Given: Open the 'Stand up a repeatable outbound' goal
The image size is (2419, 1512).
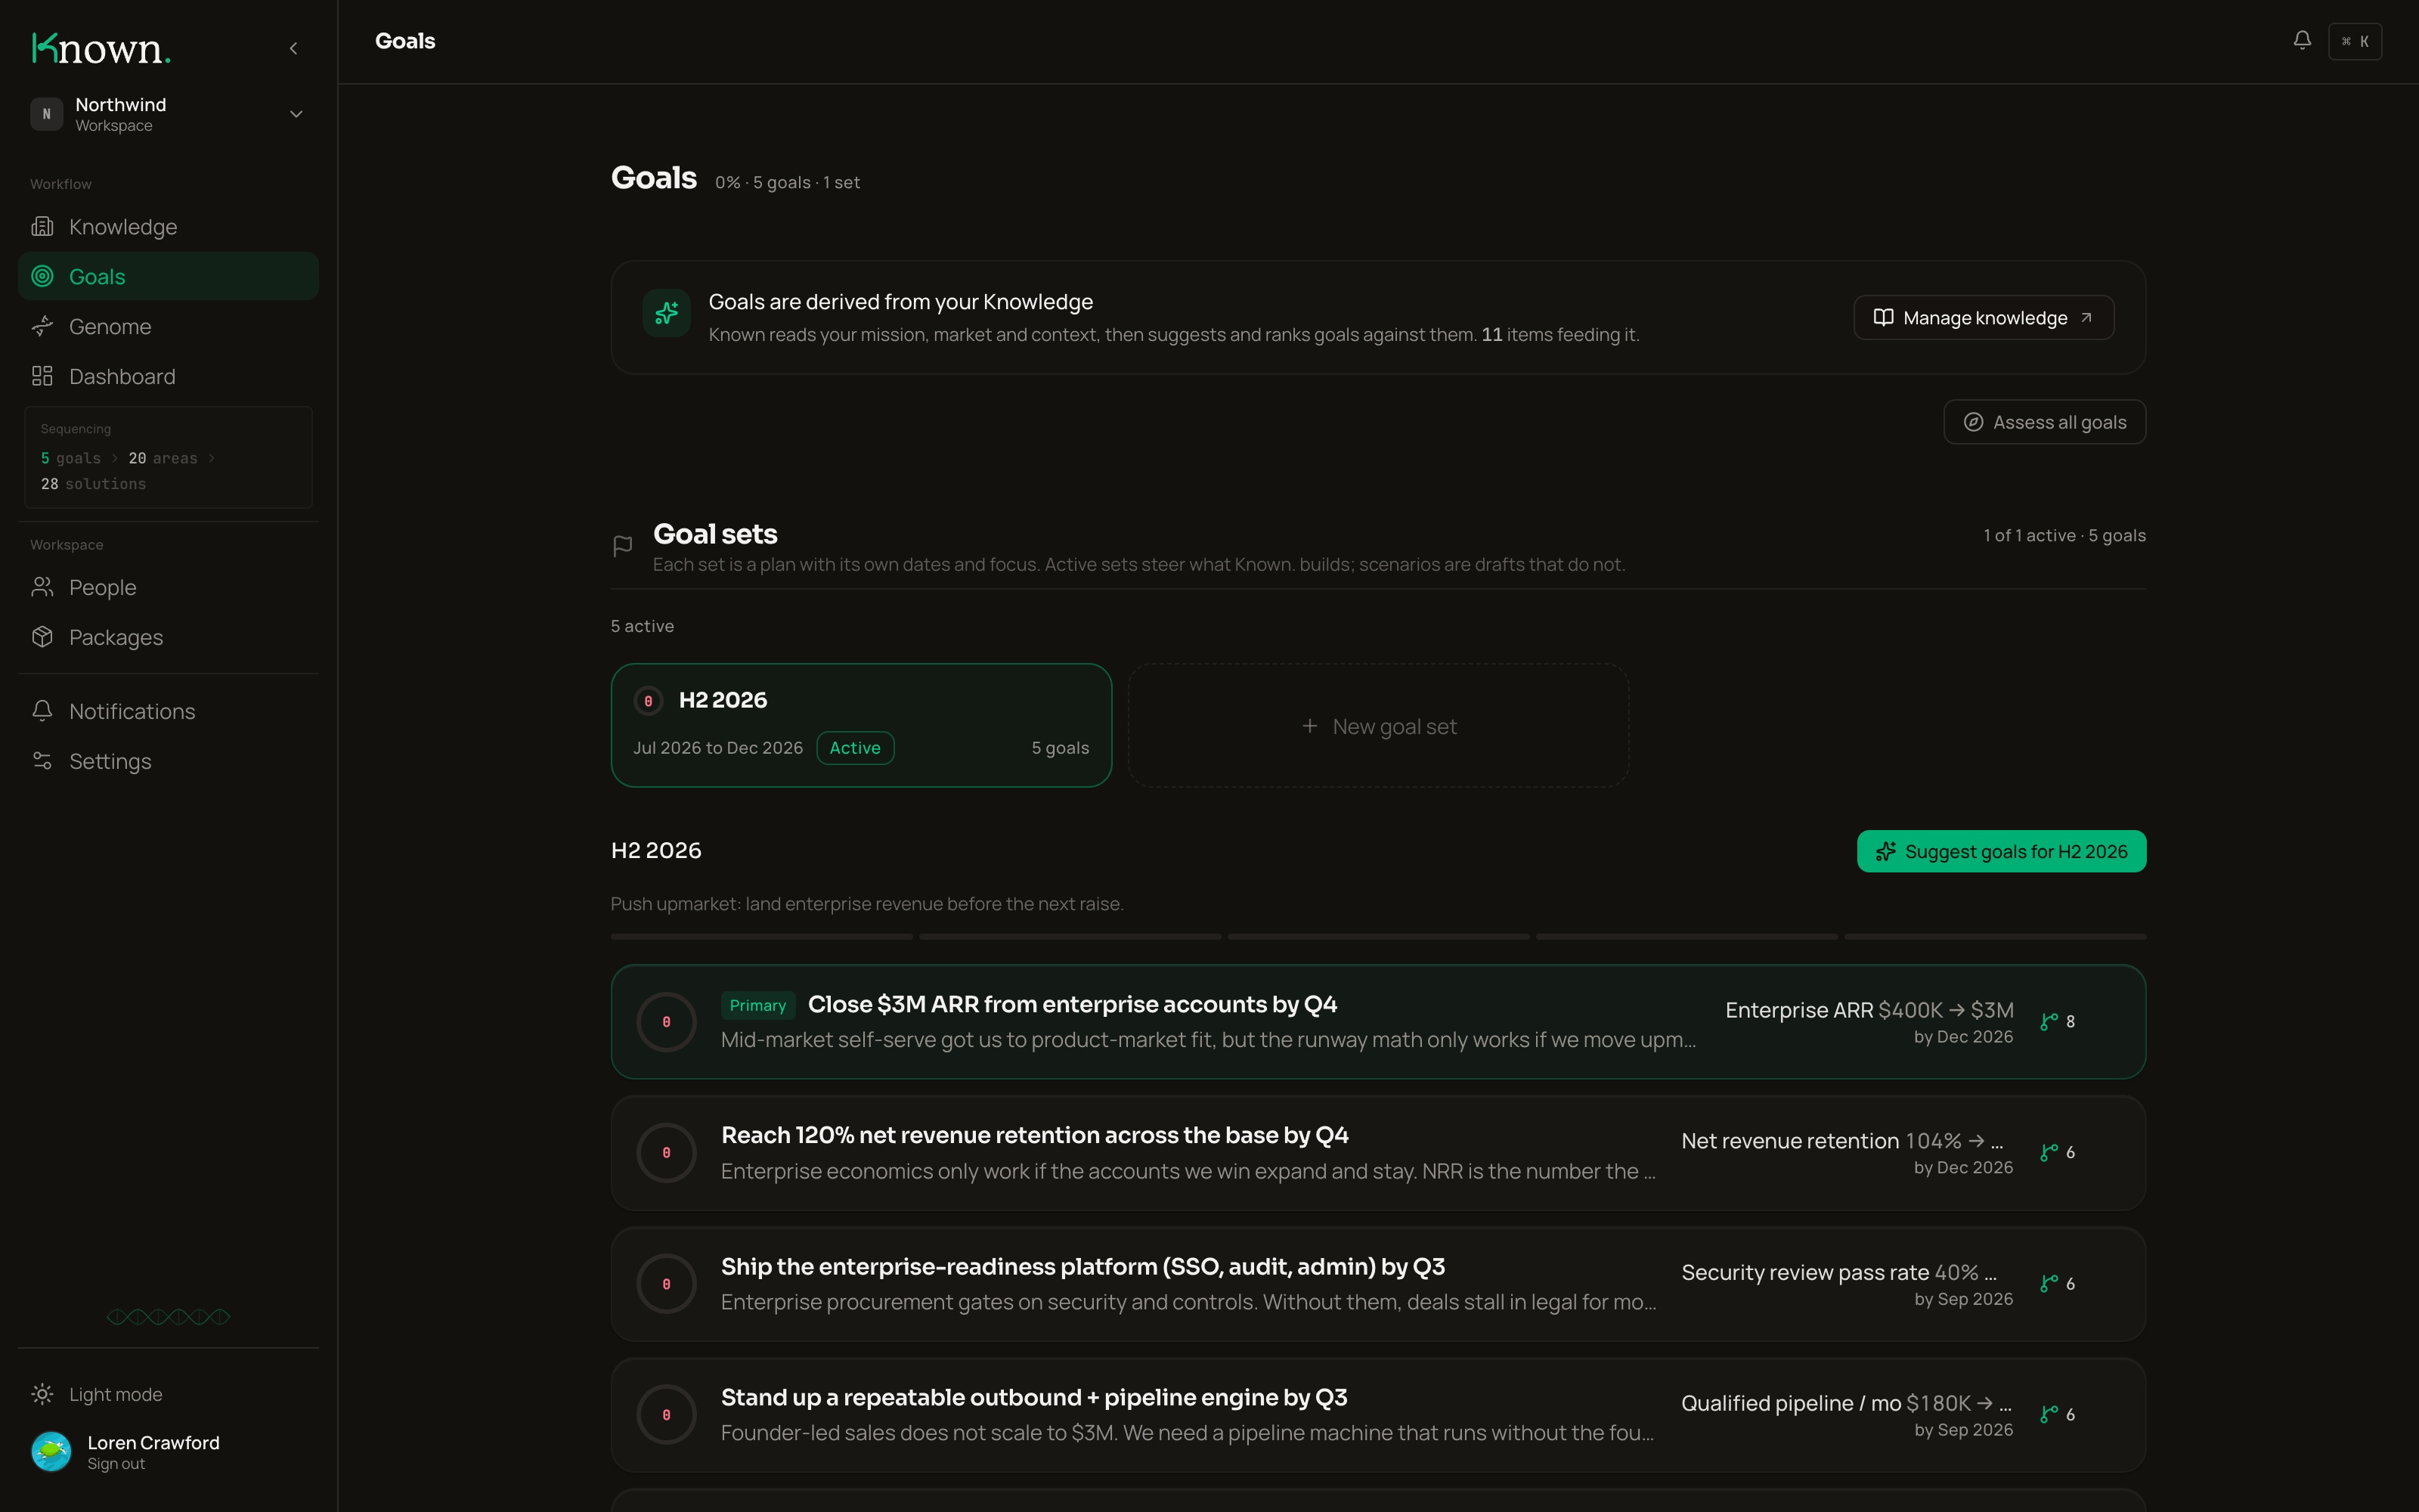Looking at the screenshot, I should coord(1378,1415).
